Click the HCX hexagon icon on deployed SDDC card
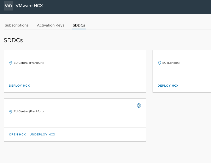Screen dimensions: 211x163 coord(139,106)
